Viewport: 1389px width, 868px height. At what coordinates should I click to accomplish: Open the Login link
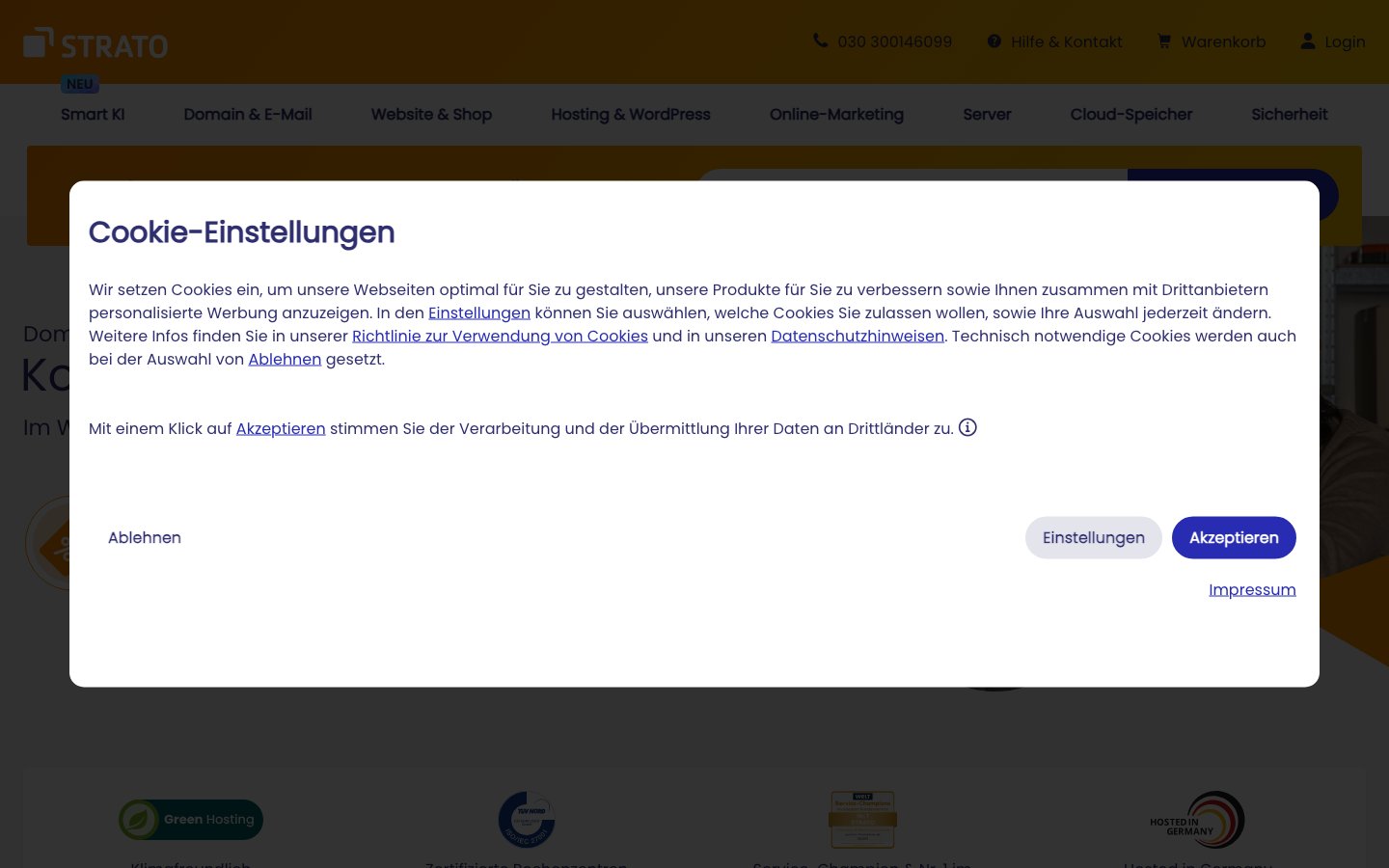tap(1345, 41)
